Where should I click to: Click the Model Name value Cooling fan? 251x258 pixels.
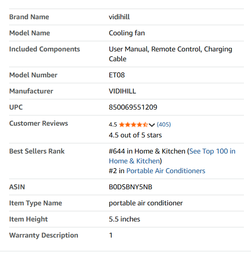click(127, 33)
